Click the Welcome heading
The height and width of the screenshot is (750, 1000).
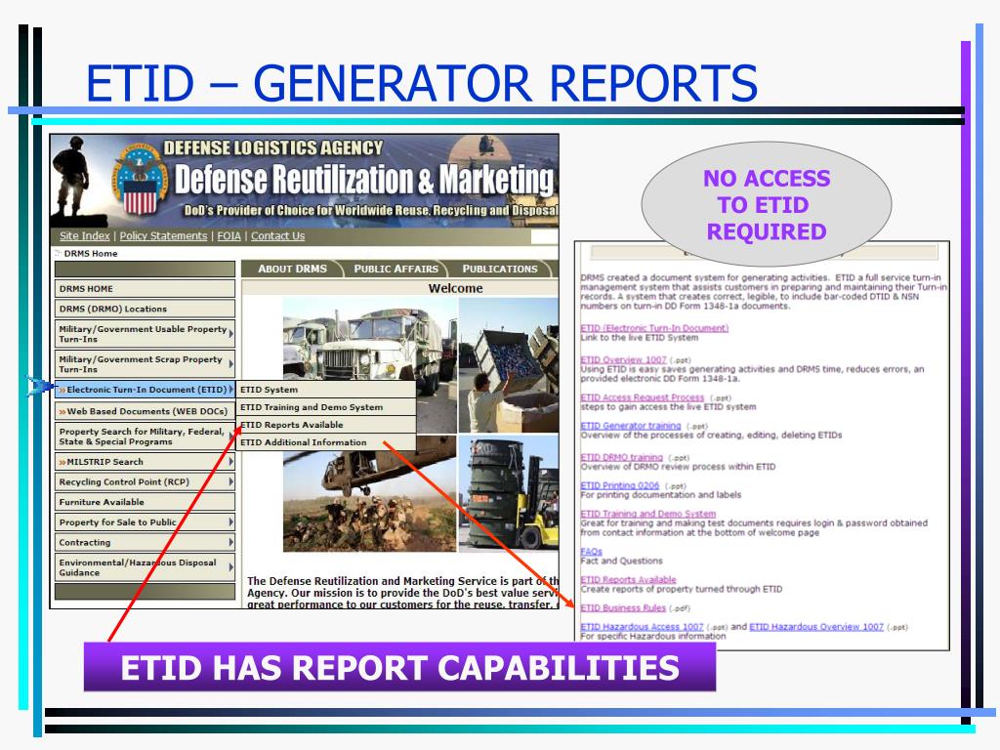click(x=455, y=288)
